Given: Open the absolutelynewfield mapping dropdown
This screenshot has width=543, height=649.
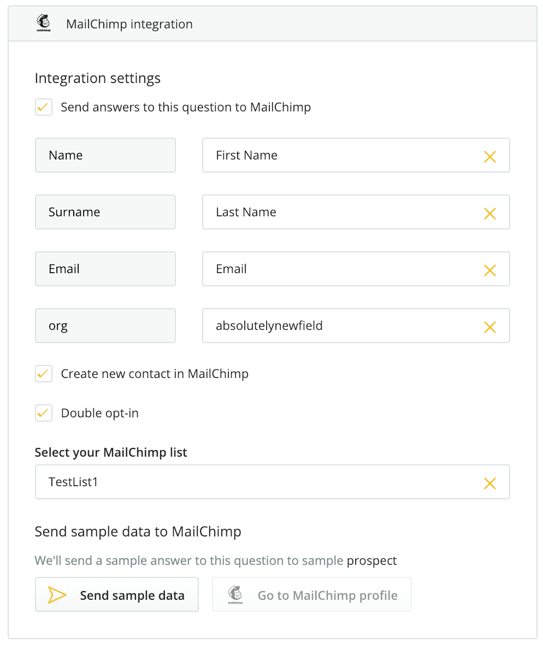Looking at the screenshot, I should [x=356, y=326].
